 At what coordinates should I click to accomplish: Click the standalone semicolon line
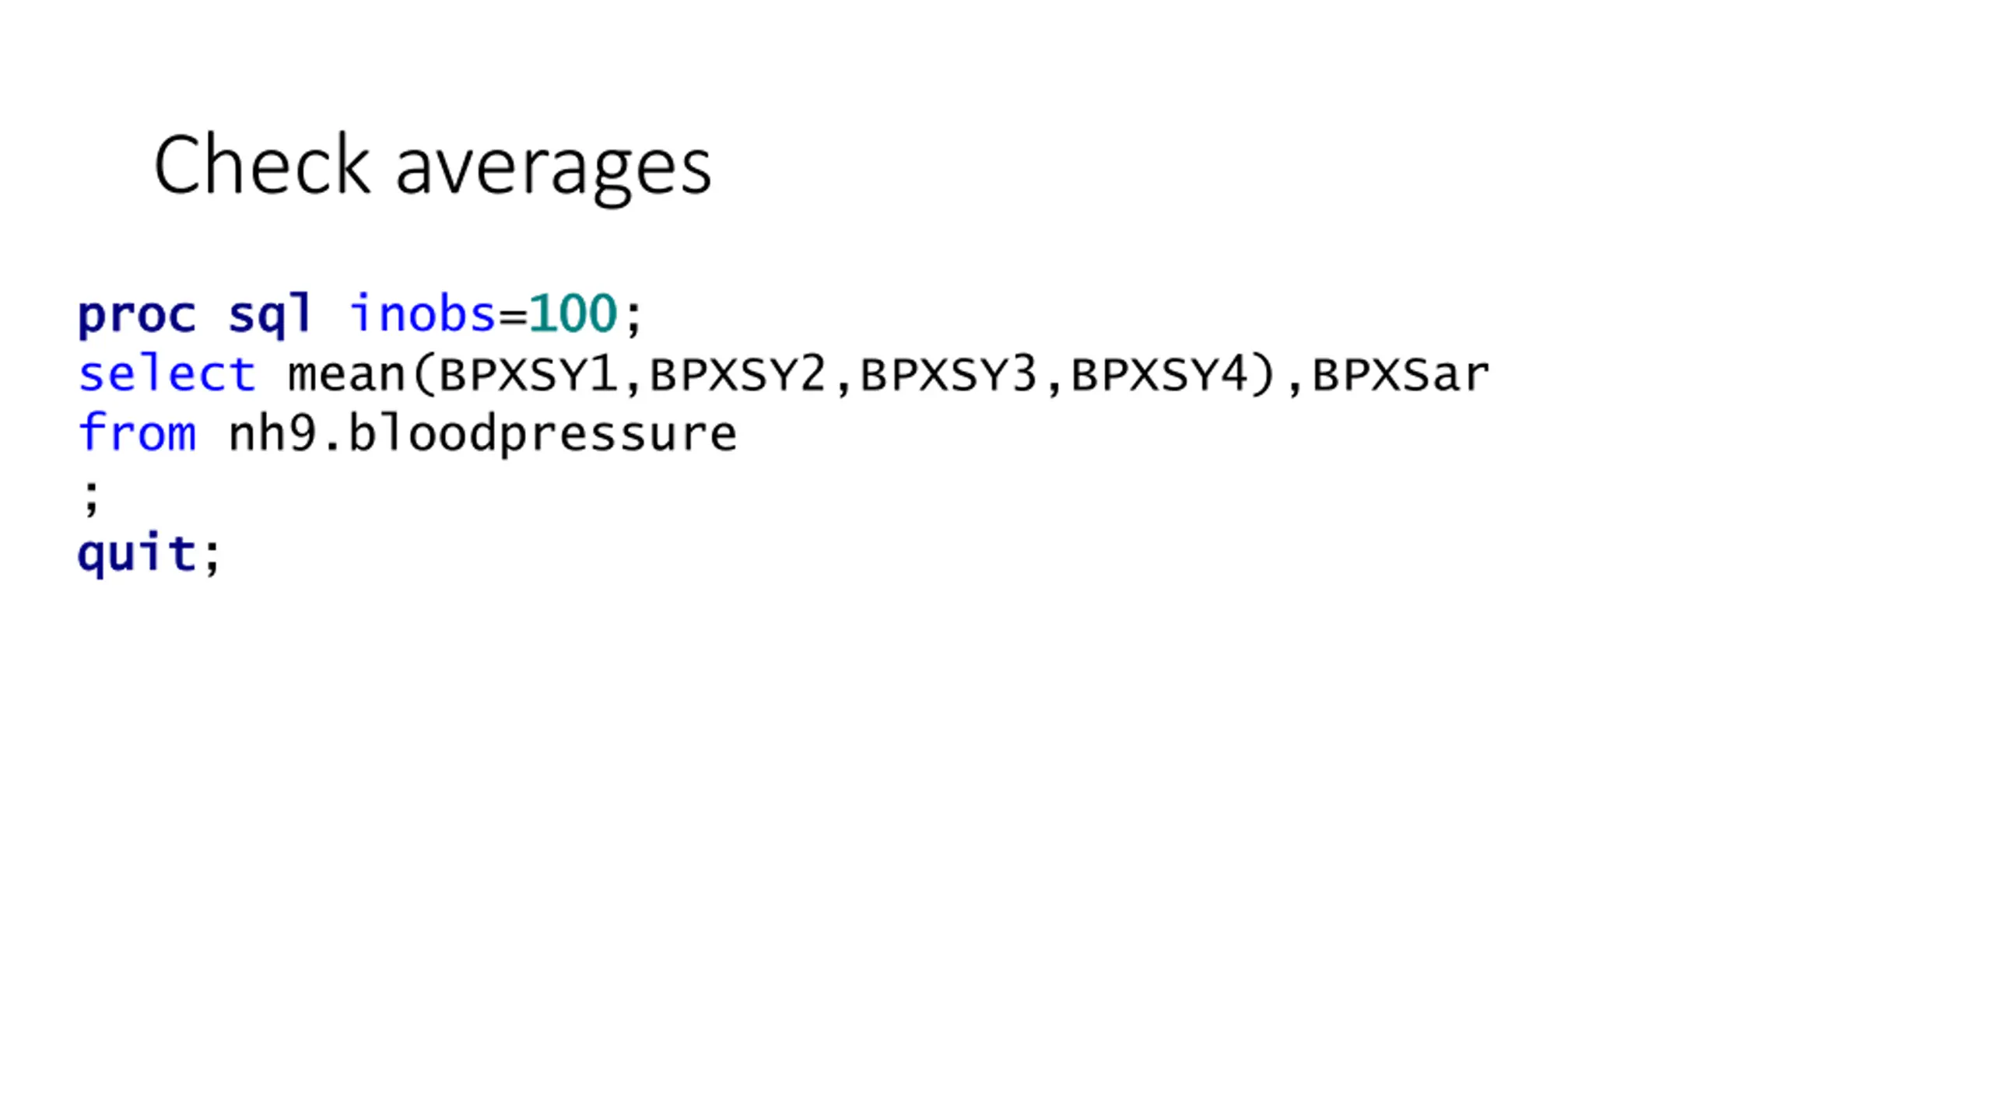[x=91, y=496]
